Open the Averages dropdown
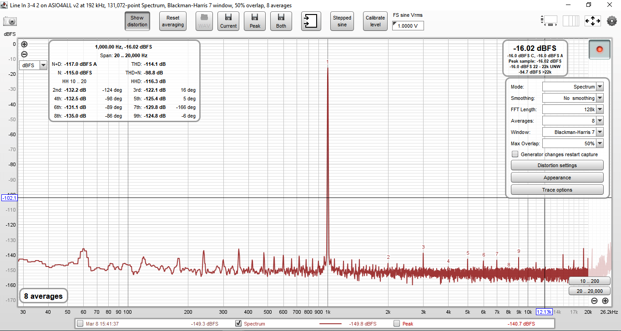 pos(573,121)
